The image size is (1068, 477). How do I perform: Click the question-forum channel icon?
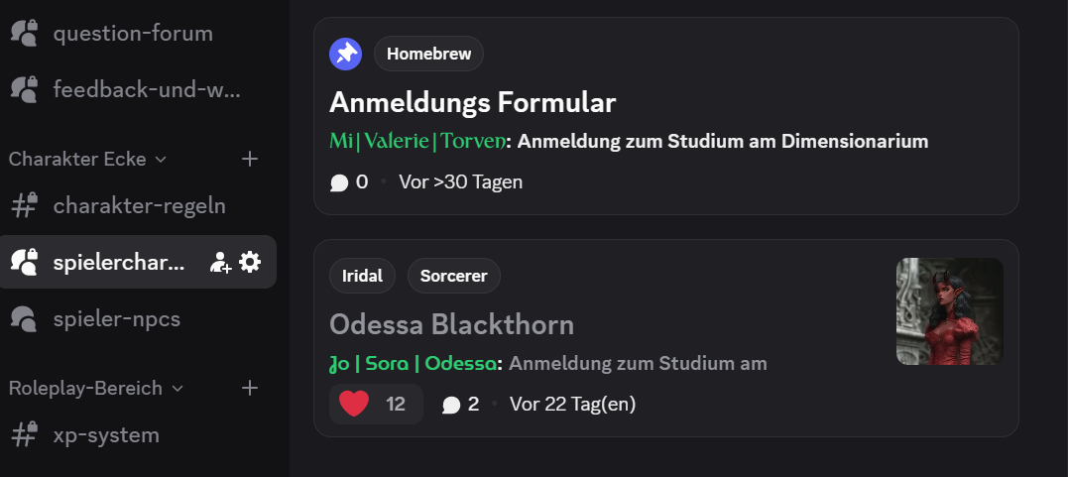coord(24,33)
